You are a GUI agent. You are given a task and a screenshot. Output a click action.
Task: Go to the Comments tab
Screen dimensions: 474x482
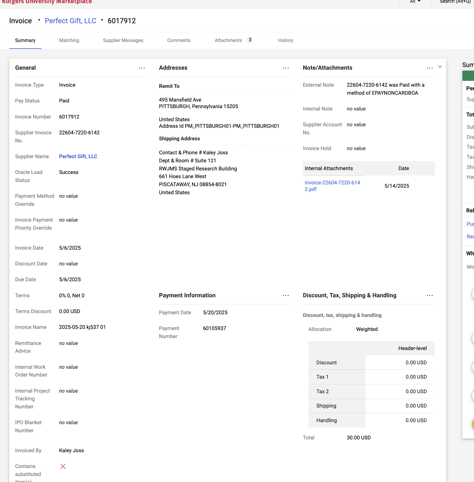(x=179, y=41)
